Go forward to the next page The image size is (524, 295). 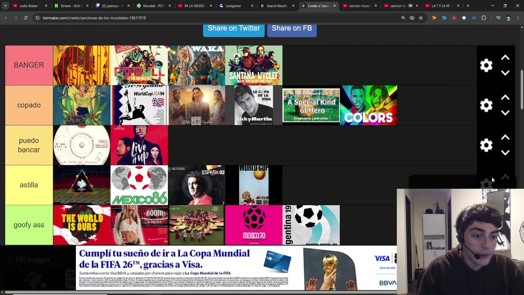16,18
